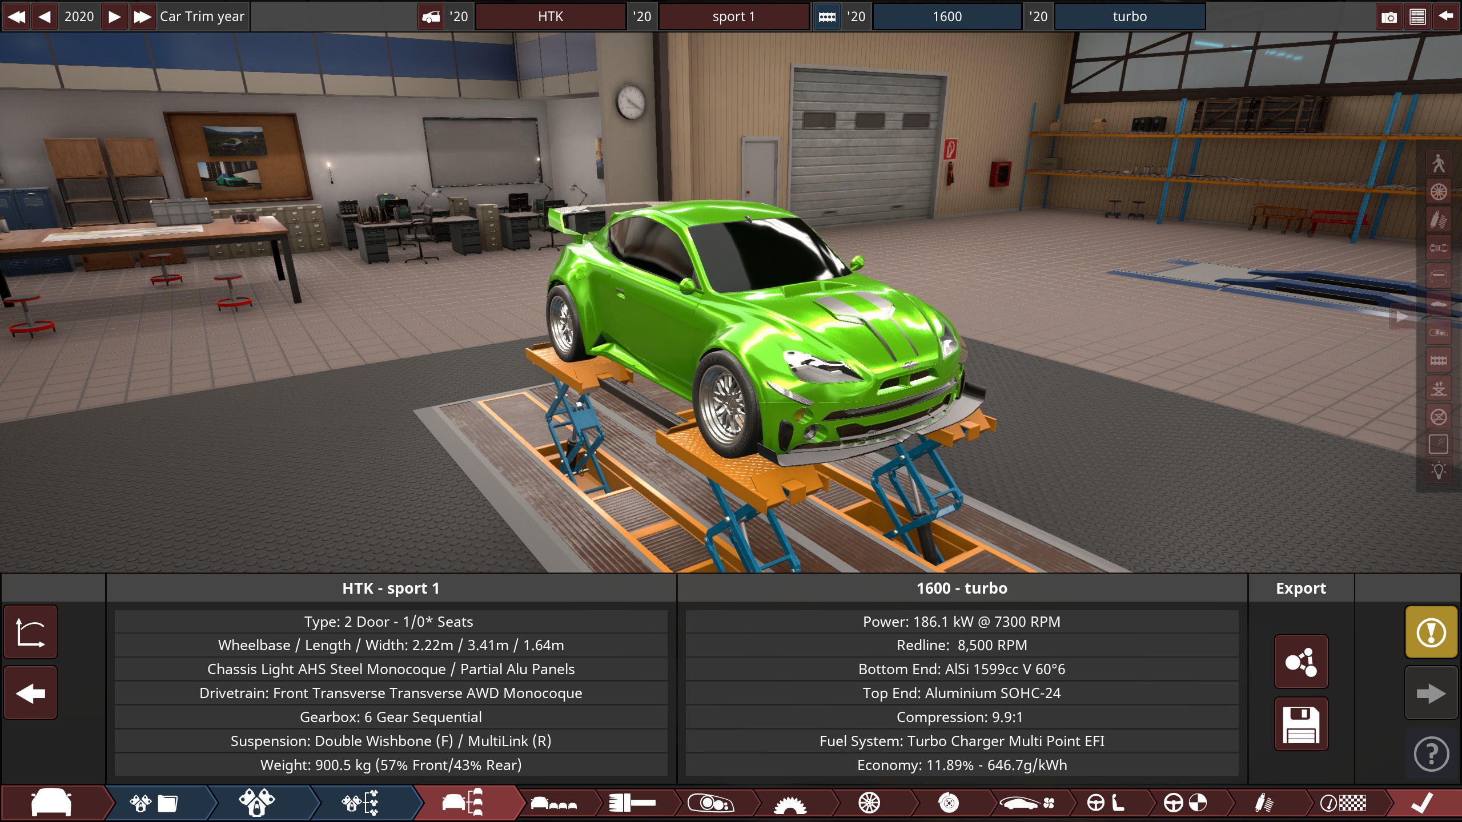Toggle the wheel view in the sidebar
The width and height of the screenshot is (1462, 822).
pyautogui.click(x=1439, y=192)
